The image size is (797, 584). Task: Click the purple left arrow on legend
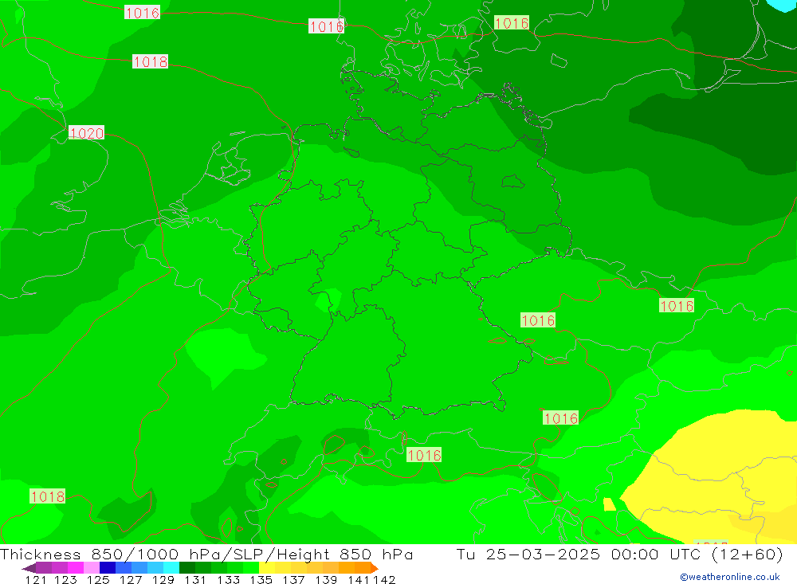click(x=29, y=568)
